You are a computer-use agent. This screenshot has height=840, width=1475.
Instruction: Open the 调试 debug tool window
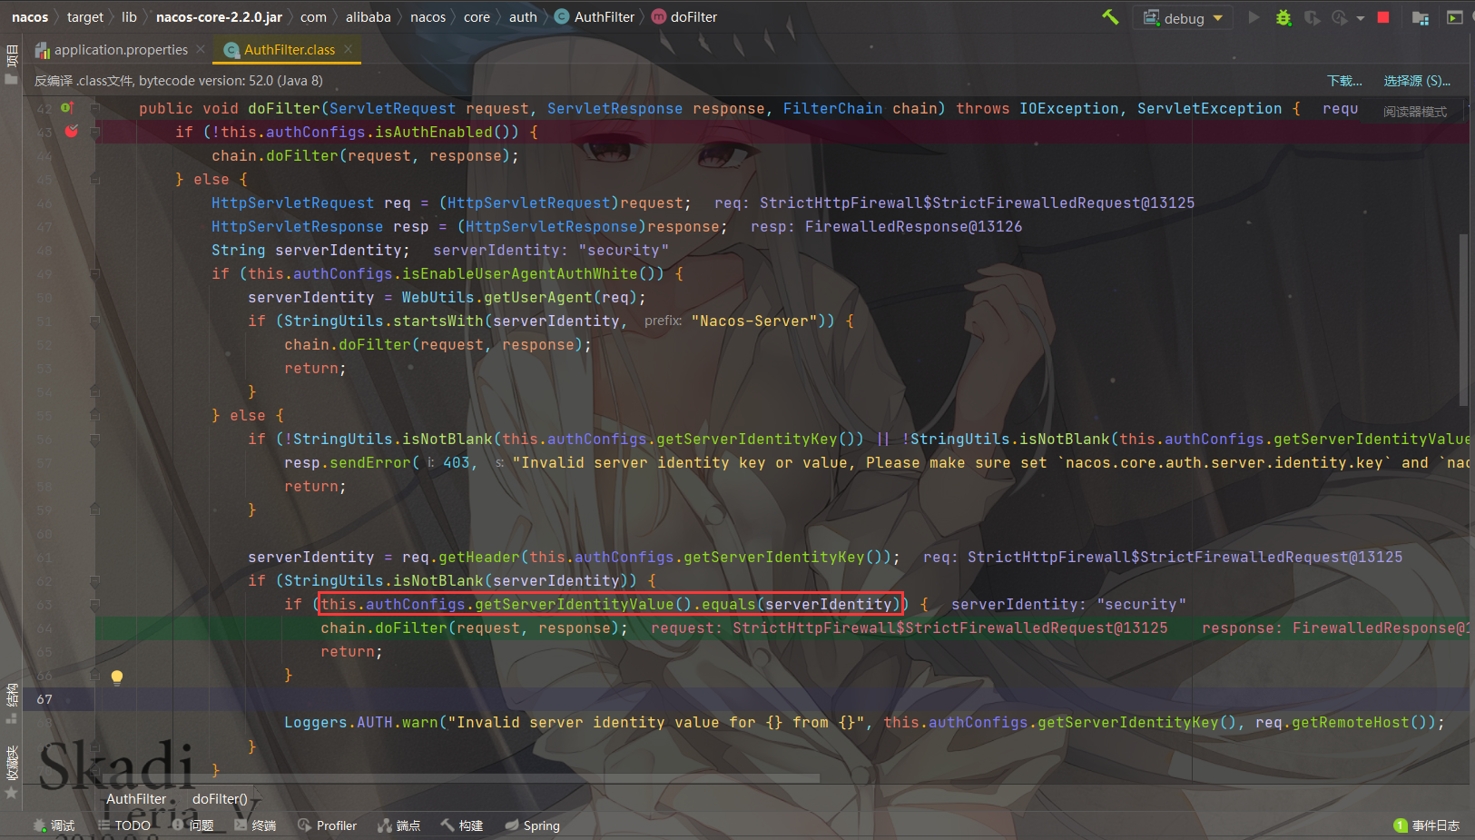click(54, 825)
